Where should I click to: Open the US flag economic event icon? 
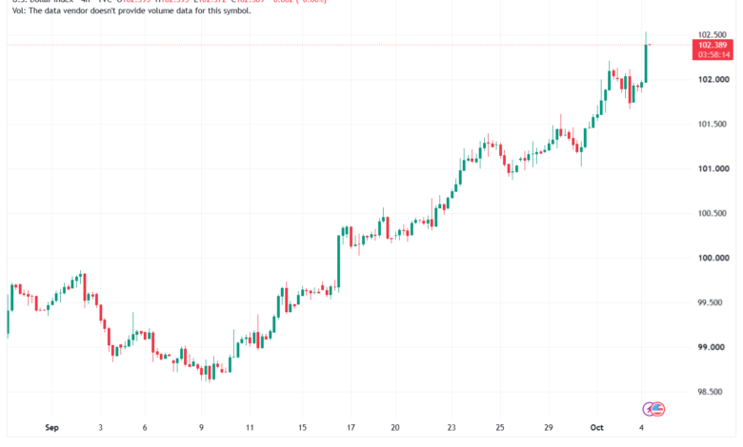pyautogui.click(x=657, y=409)
